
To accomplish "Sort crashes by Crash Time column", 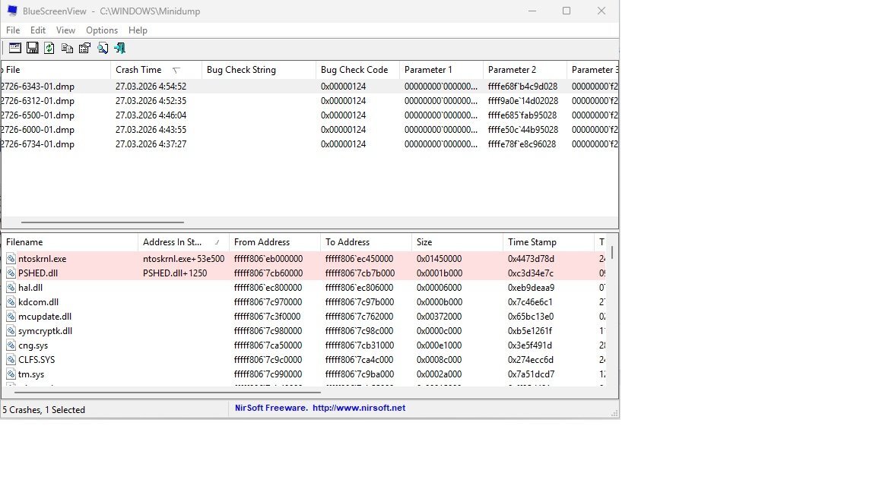I will 138,70.
